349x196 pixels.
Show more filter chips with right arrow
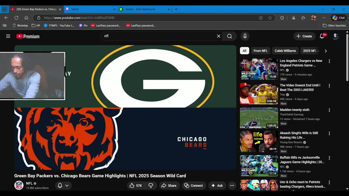pyautogui.click(x=326, y=51)
